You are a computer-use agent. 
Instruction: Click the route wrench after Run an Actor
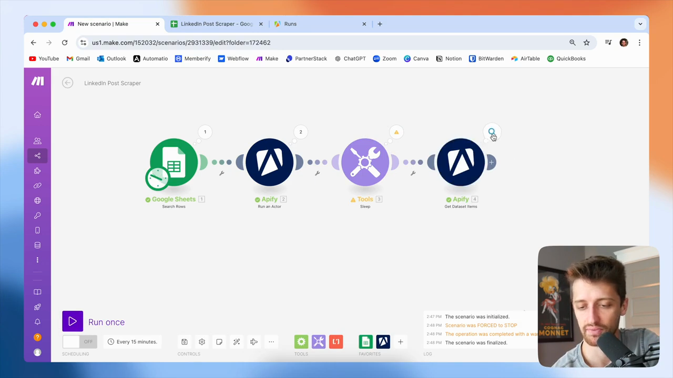click(x=318, y=173)
